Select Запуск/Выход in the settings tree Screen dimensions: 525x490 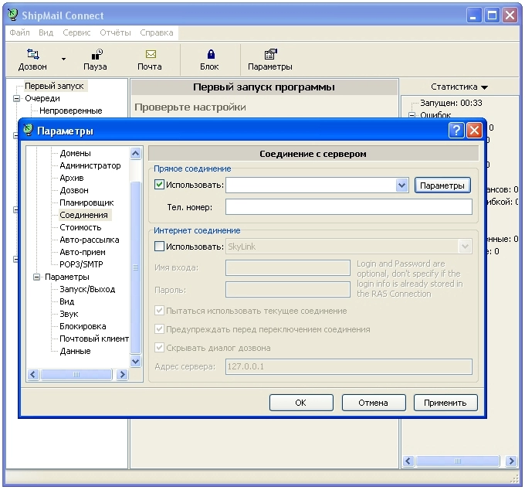87,289
